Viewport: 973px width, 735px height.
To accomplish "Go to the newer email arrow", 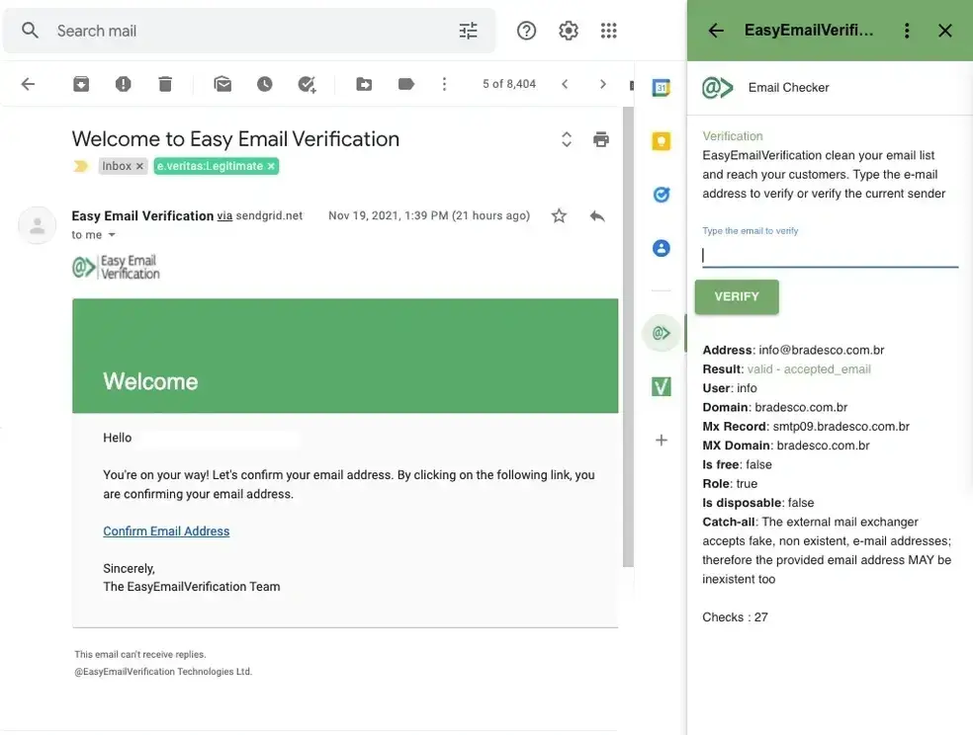I will pyautogui.click(x=565, y=84).
